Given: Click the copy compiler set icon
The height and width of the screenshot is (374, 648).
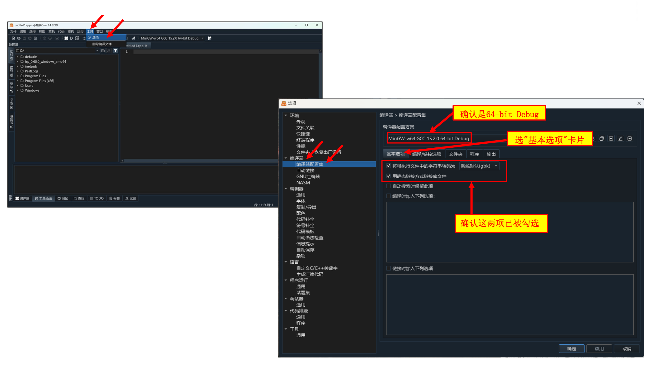Looking at the screenshot, I should [x=602, y=139].
